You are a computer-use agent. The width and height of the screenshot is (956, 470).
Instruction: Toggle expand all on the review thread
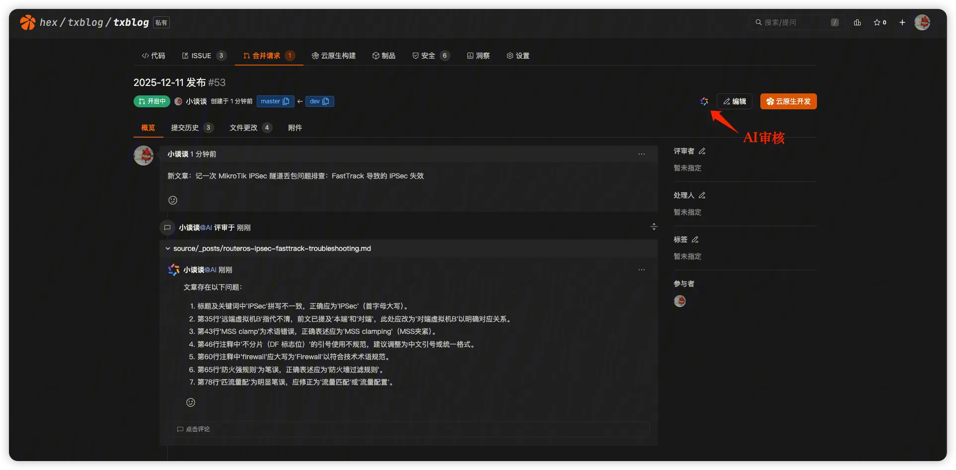click(654, 227)
